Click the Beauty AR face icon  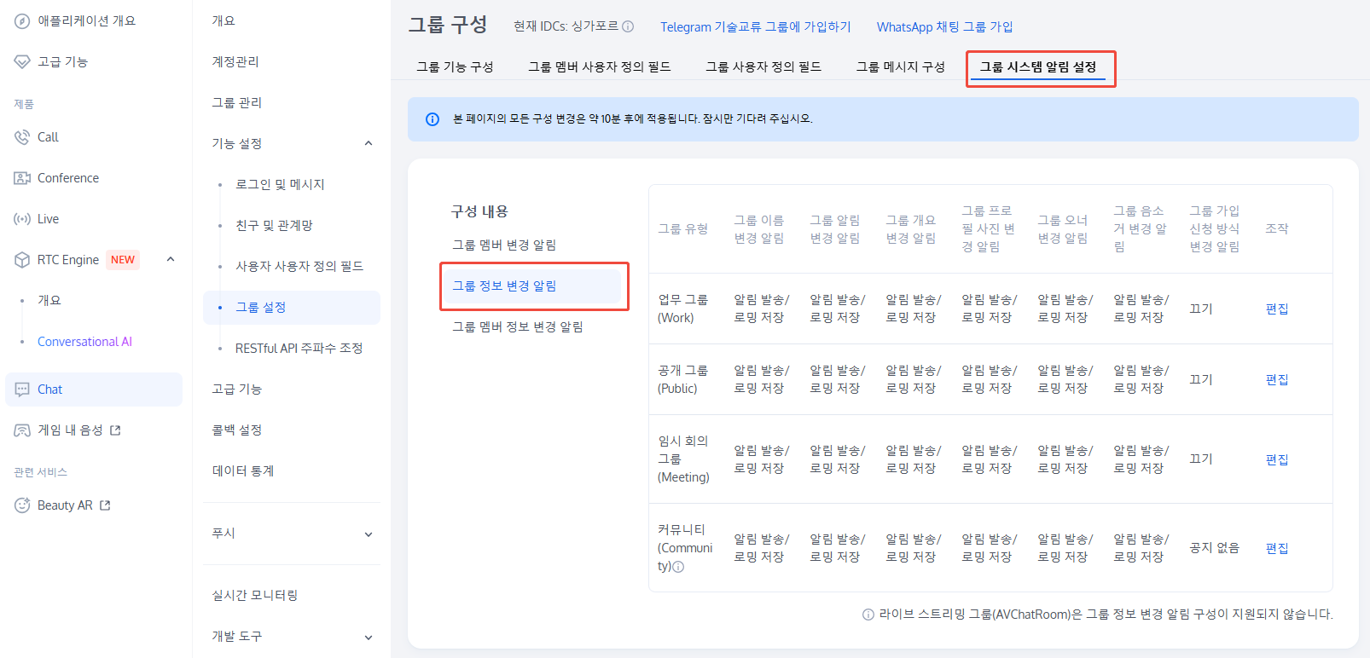click(x=22, y=505)
